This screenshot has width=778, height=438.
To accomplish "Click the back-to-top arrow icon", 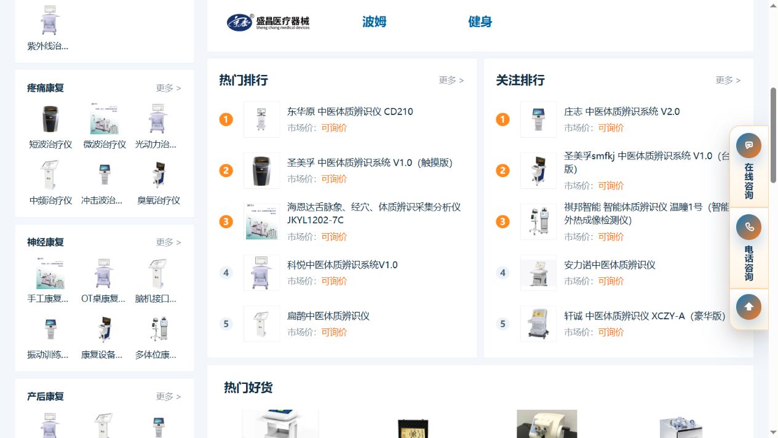I will click(748, 307).
